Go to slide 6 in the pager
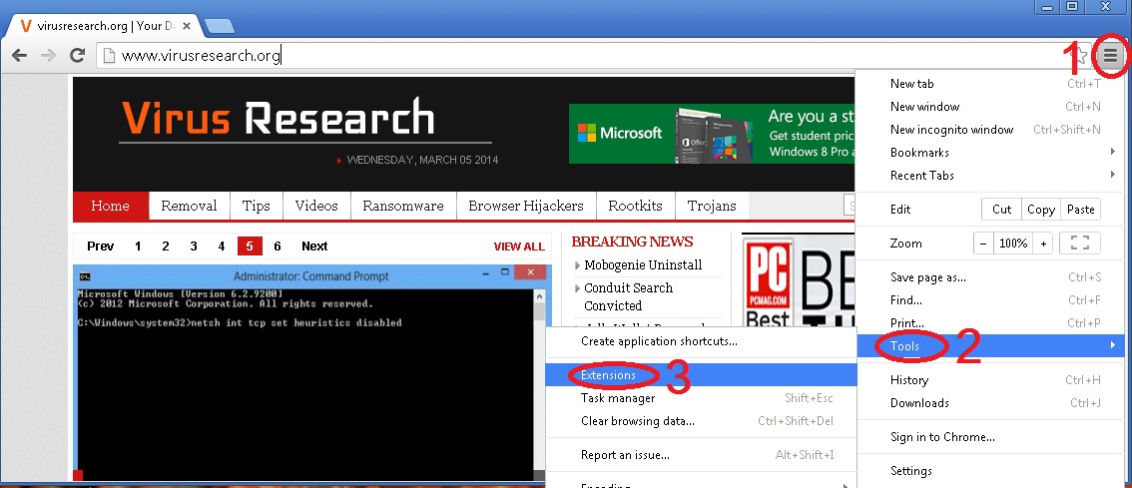Viewport: 1132px width, 488px height. pyautogui.click(x=277, y=246)
